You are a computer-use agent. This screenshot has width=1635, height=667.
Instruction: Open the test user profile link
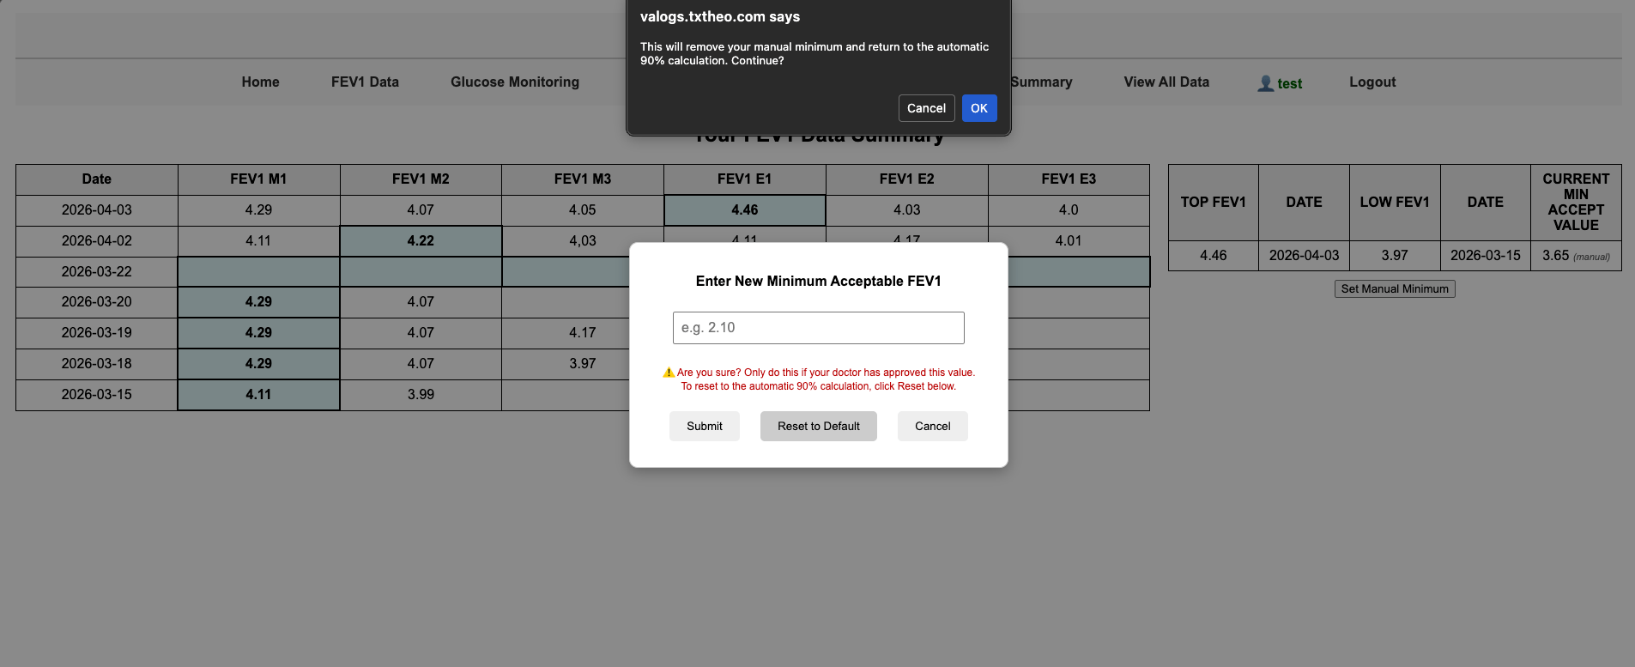click(x=1289, y=83)
